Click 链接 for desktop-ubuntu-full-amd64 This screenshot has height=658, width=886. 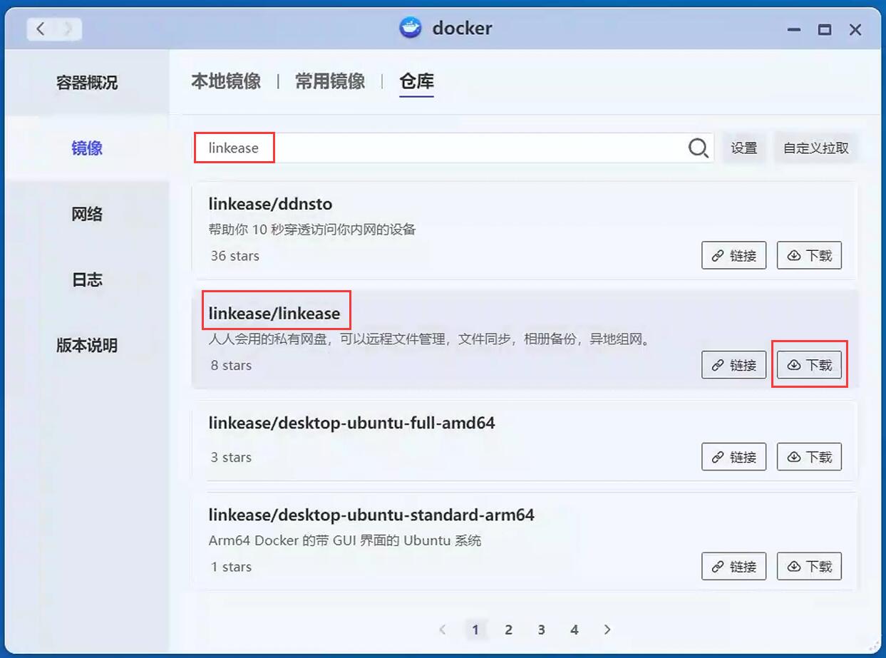734,457
